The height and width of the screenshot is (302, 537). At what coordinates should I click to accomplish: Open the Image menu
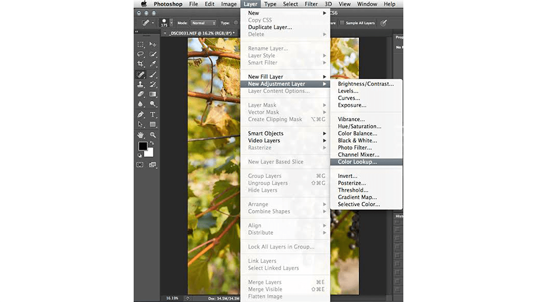pyautogui.click(x=229, y=4)
